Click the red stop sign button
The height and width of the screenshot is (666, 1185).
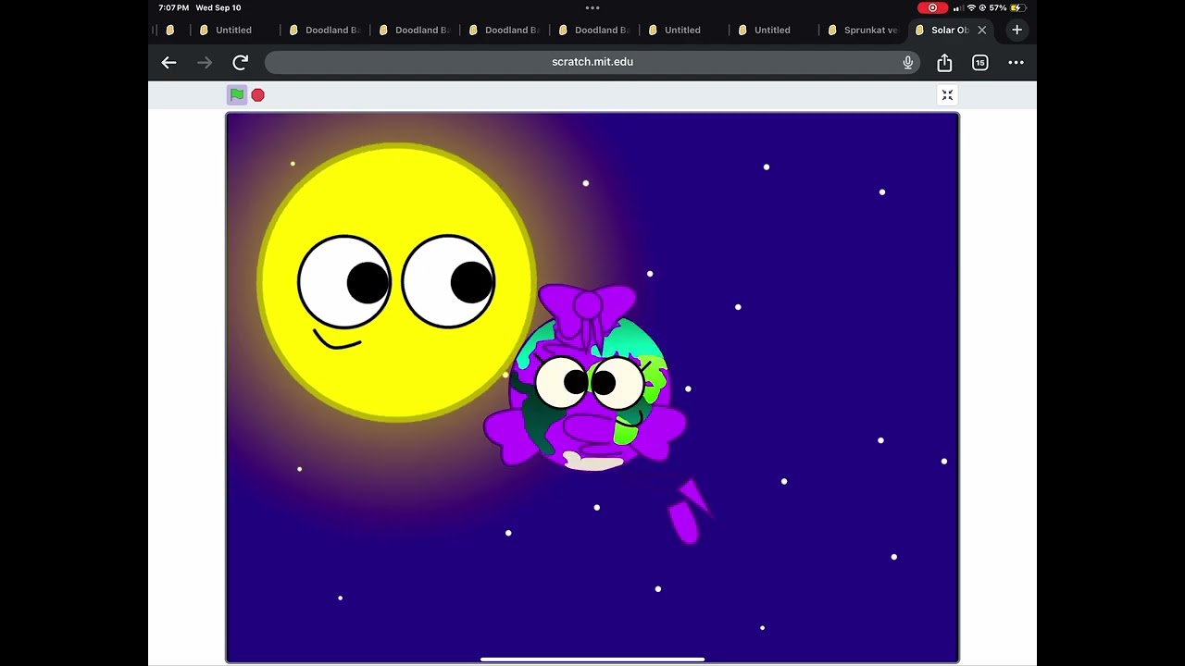pyautogui.click(x=258, y=94)
